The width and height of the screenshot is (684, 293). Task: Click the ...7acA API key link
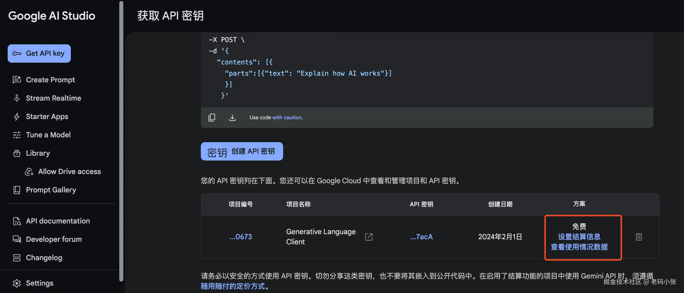[x=421, y=237]
